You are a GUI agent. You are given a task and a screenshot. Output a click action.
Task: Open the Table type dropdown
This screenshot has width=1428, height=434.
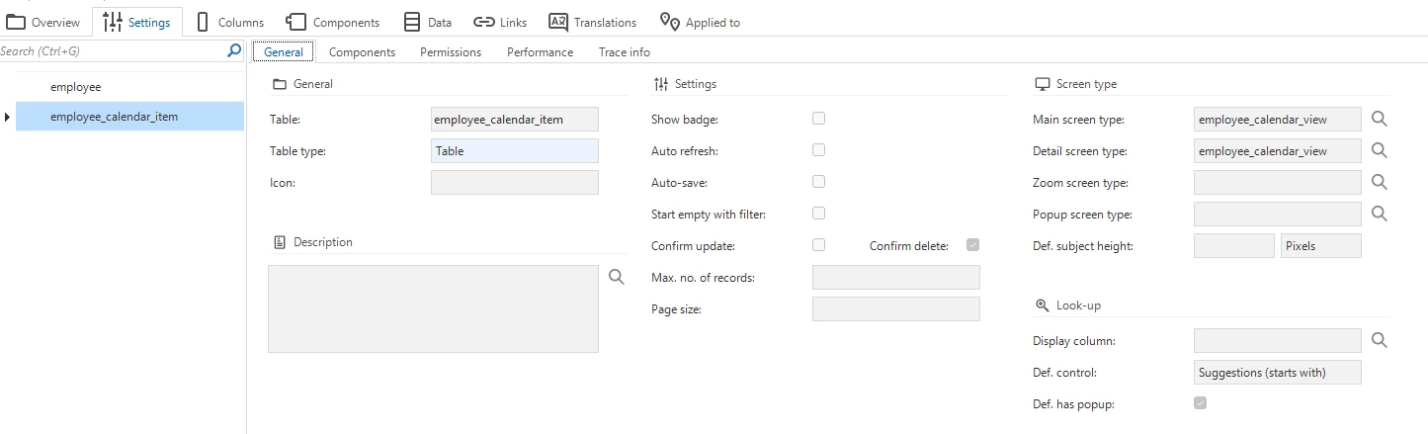pos(514,151)
